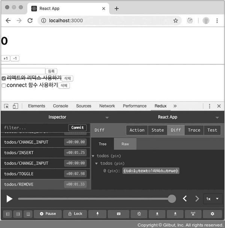Close the DevTools panel
Screen dimensions: 225x228
tap(219, 106)
